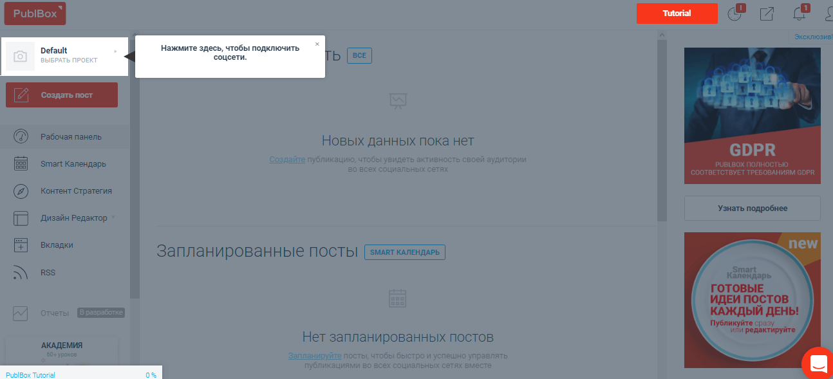Image resolution: width=833 pixels, height=379 pixels.
Task: Open Smart Календарь from sidebar
Action: [73, 164]
